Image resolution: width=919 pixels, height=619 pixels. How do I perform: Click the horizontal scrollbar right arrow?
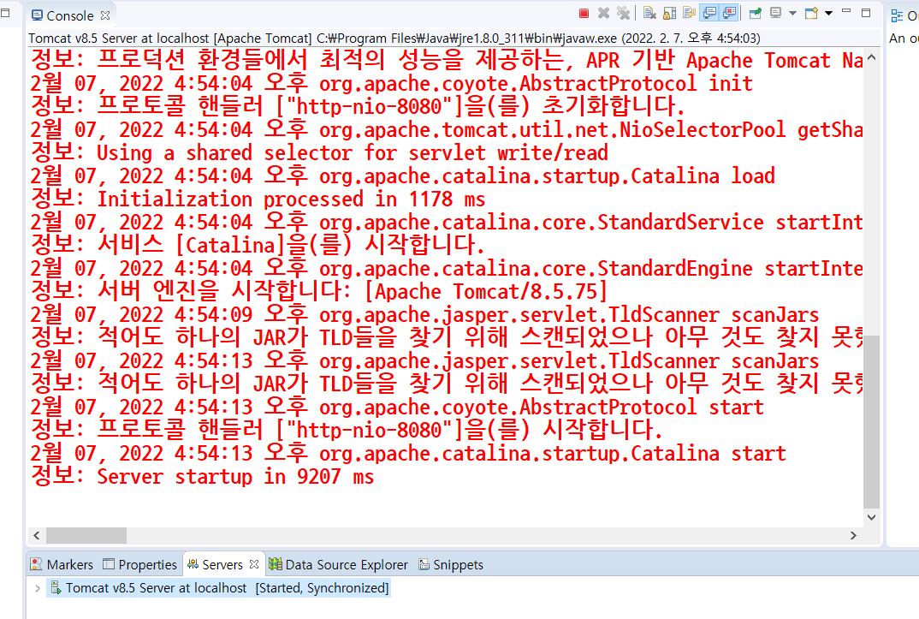(853, 535)
